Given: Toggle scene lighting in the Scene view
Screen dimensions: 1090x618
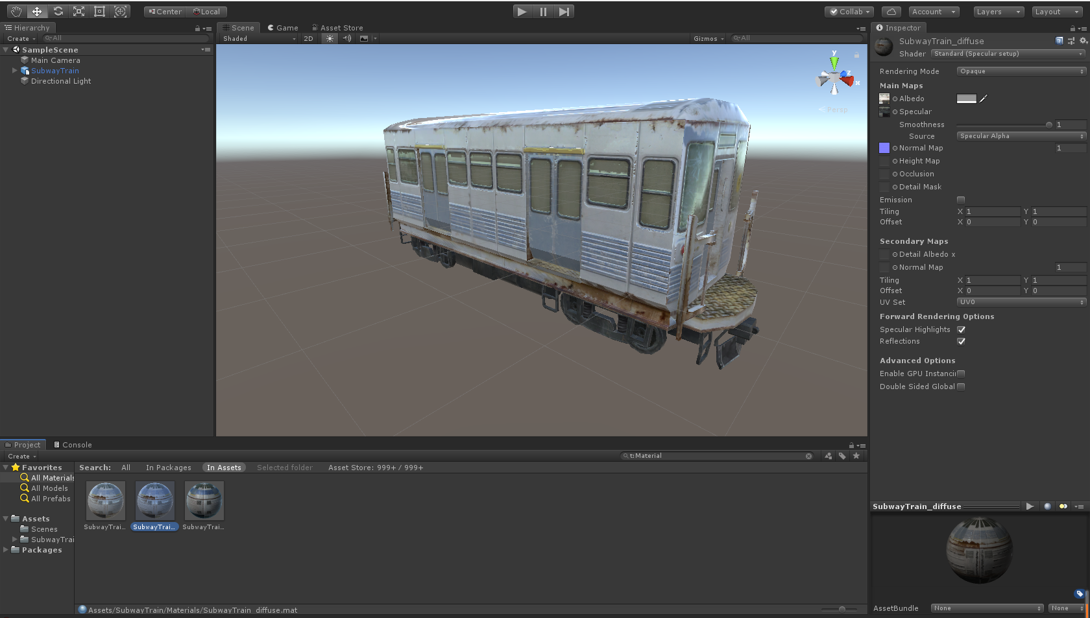Looking at the screenshot, I should 329,38.
